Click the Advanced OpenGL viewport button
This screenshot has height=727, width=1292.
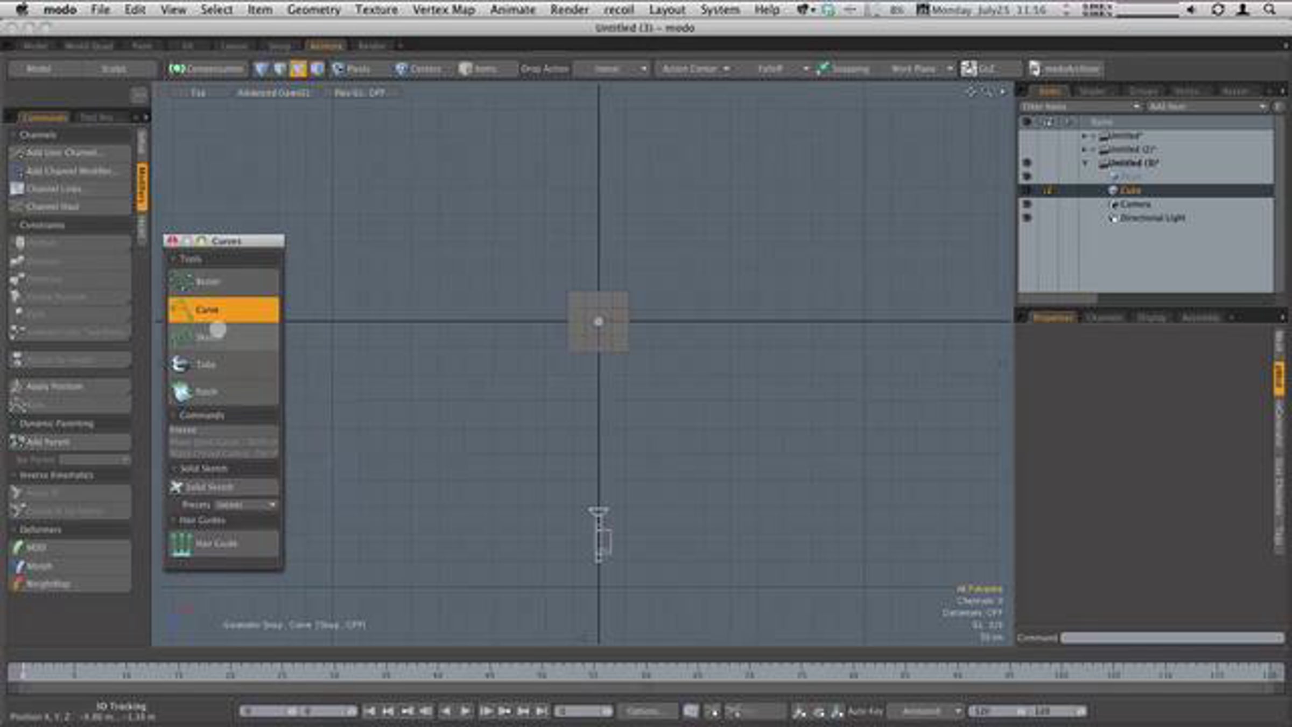pyautogui.click(x=273, y=93)
